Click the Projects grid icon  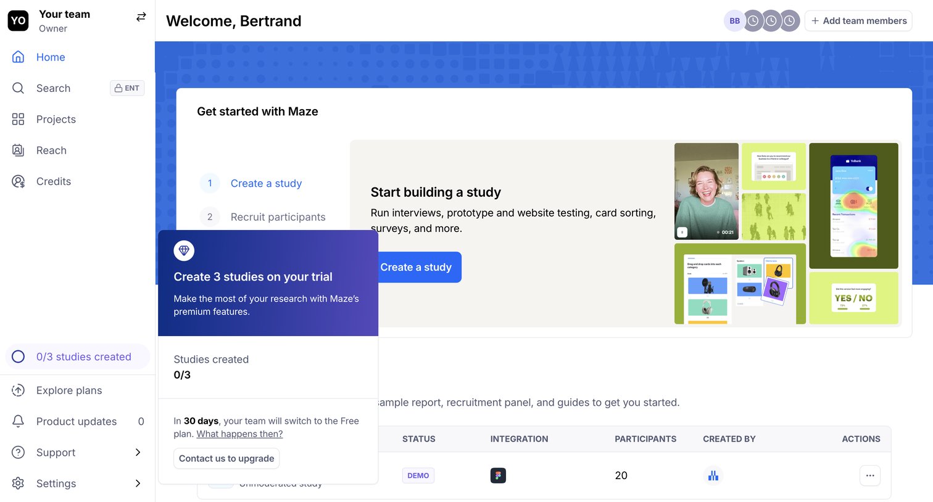pyautogui.click(x=19, y=119)
